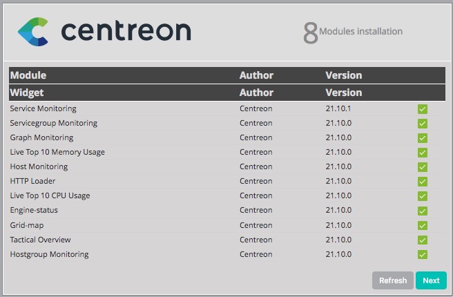Uncheck the Grid-map widget
Screen dimensions: 453x297
pyautogui.click(x=423, y=226)
